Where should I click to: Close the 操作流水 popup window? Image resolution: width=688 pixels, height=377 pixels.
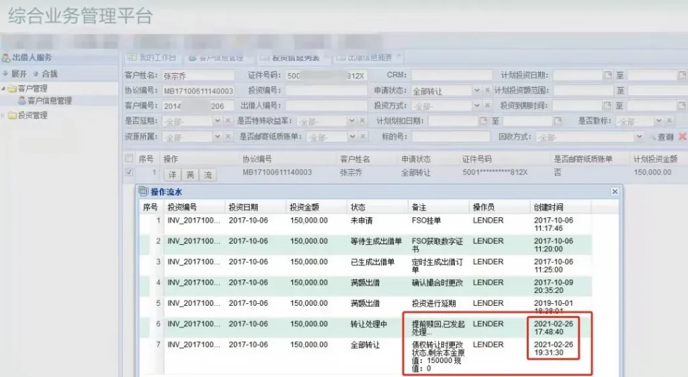tap(614, 192)
